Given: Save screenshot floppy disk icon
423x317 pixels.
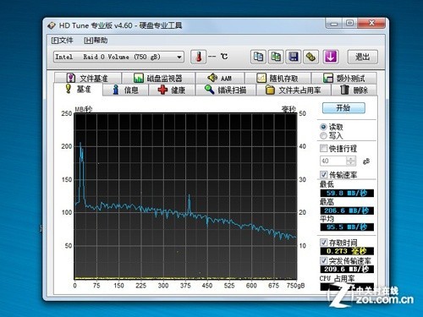Looking at the screenshot, I should point(294,57).
